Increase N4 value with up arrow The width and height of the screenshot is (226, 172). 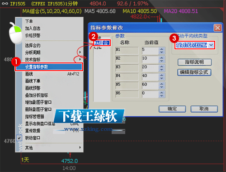tap(162, 75)
